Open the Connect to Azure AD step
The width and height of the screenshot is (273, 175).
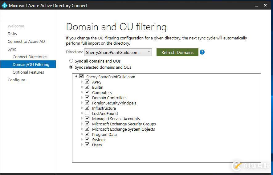[26, 42]
